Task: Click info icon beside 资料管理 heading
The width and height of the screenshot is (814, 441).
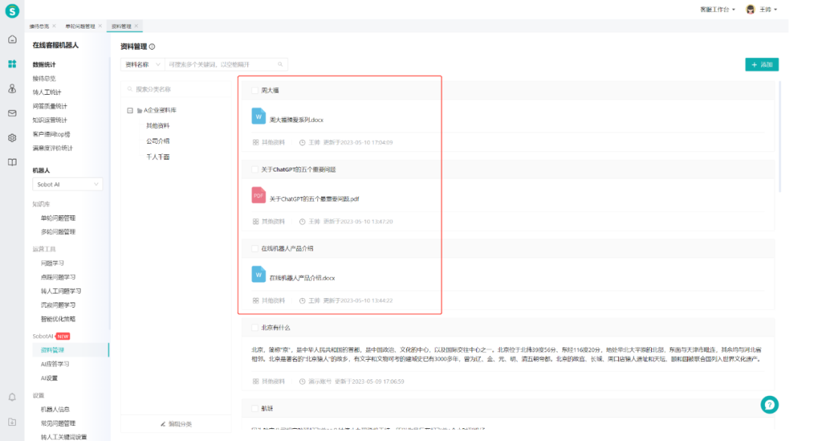Action: (152, 47)
